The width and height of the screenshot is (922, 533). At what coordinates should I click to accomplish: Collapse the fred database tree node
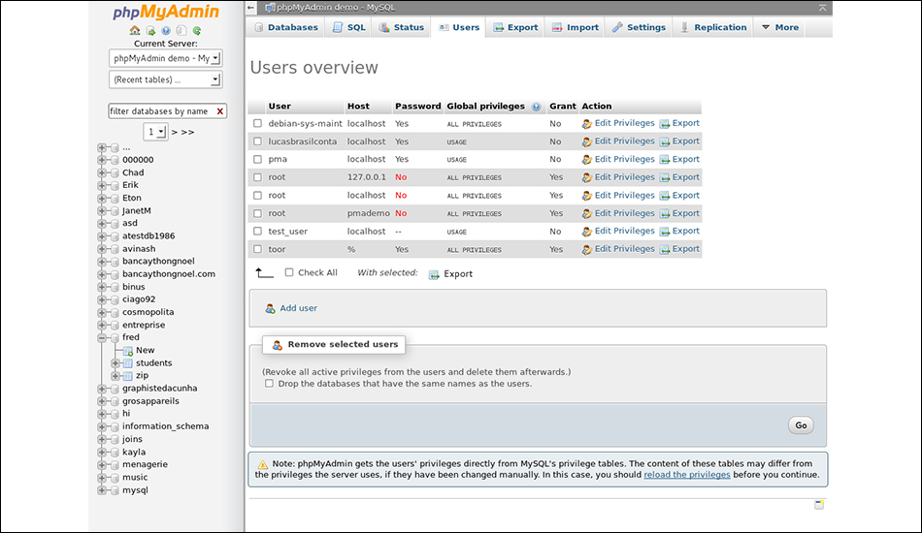102,337
